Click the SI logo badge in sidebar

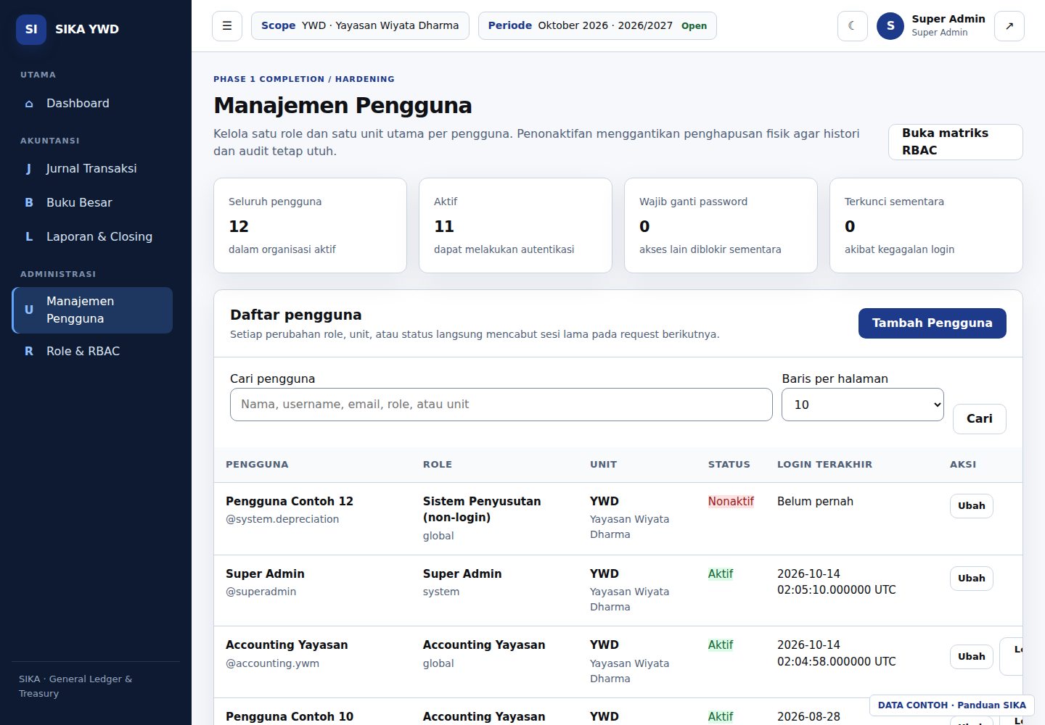[31, 29]
